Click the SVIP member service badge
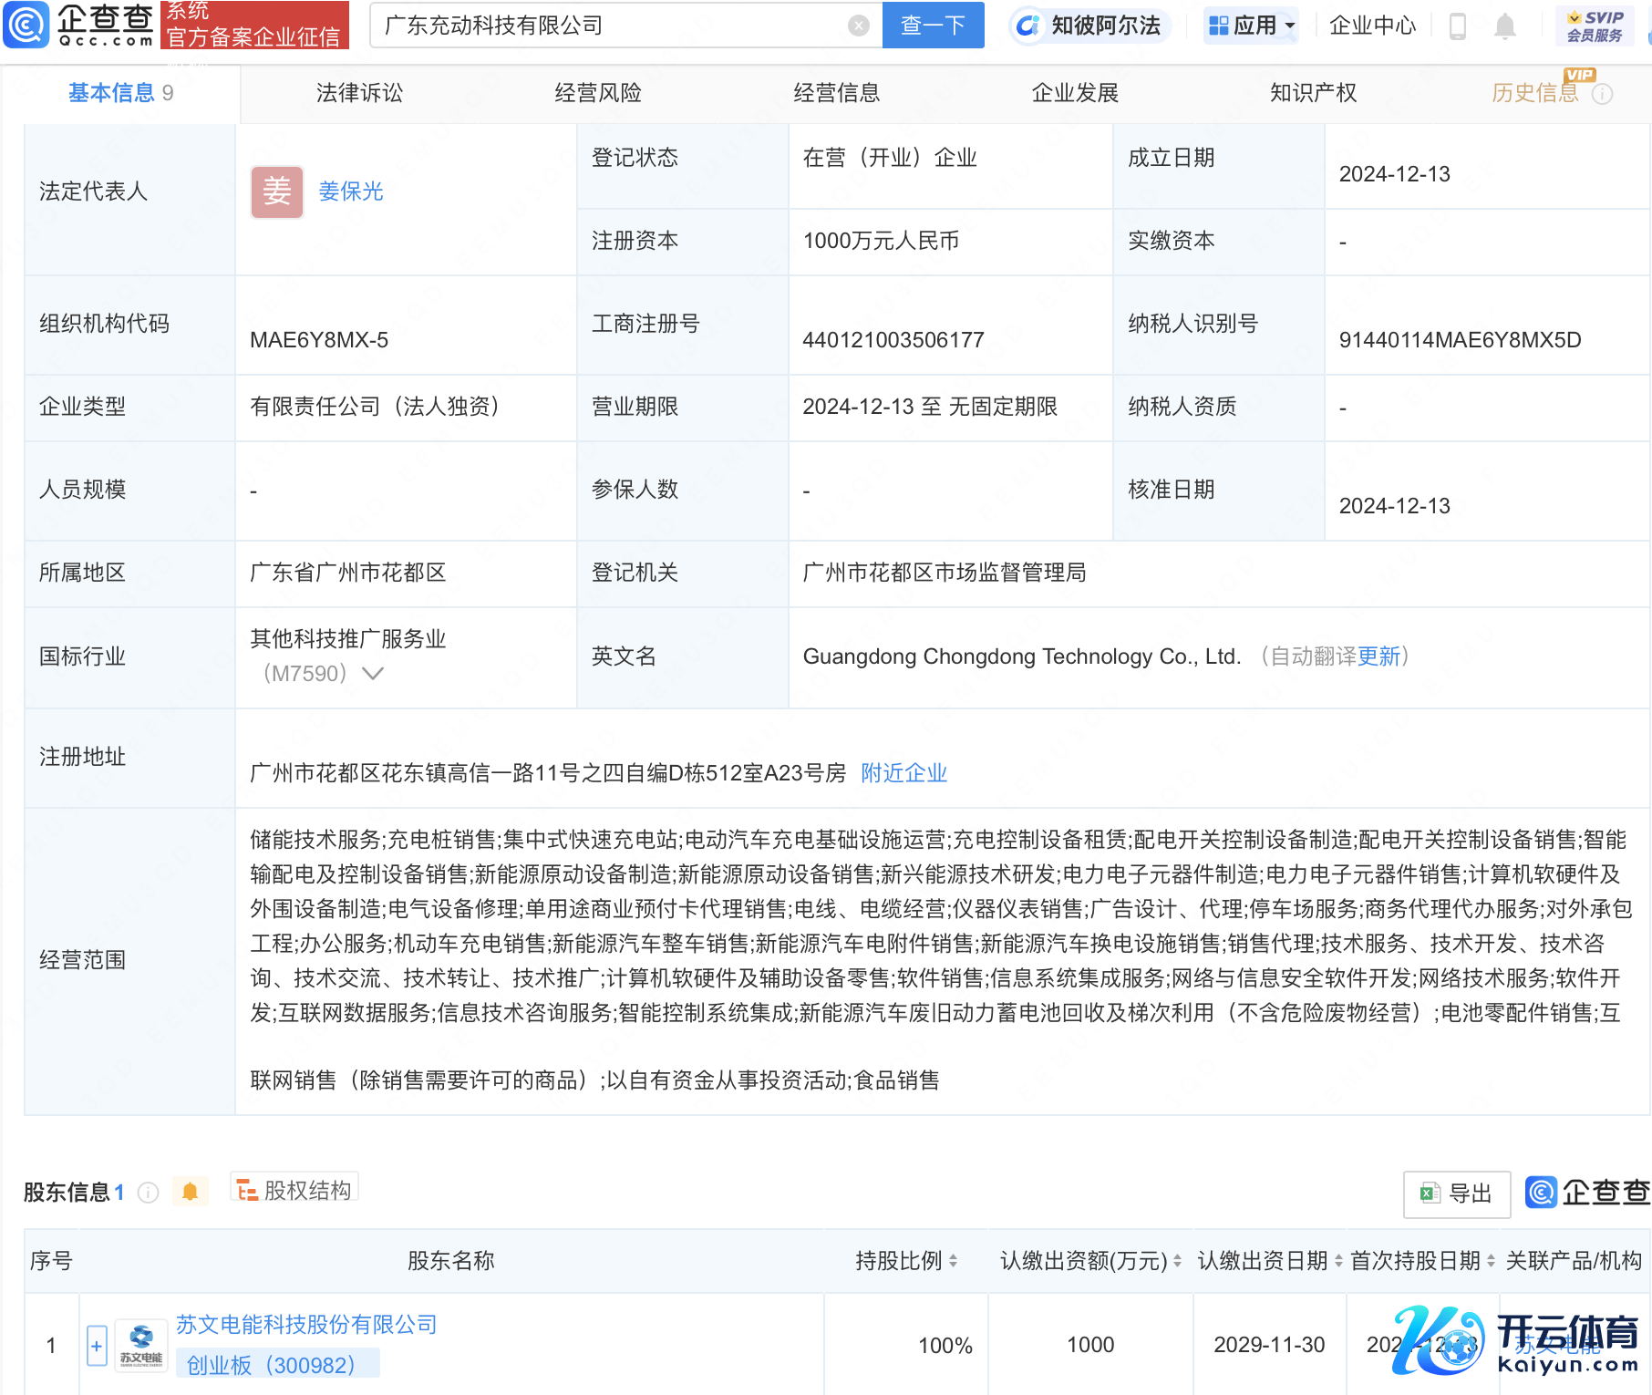This screenshot has height=1395, width=1652. point(1594,26)
